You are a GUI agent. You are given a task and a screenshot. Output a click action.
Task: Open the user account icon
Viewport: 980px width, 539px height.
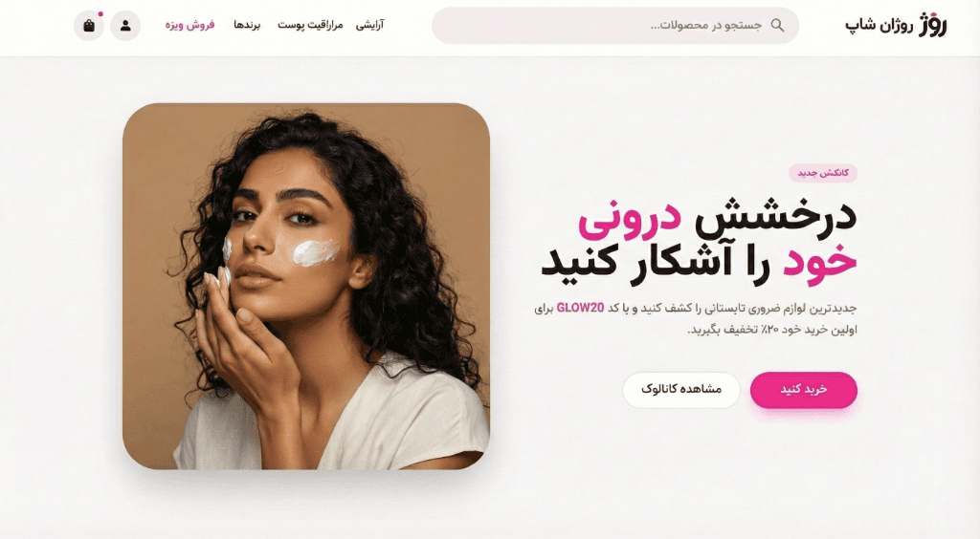pos(125,26)
